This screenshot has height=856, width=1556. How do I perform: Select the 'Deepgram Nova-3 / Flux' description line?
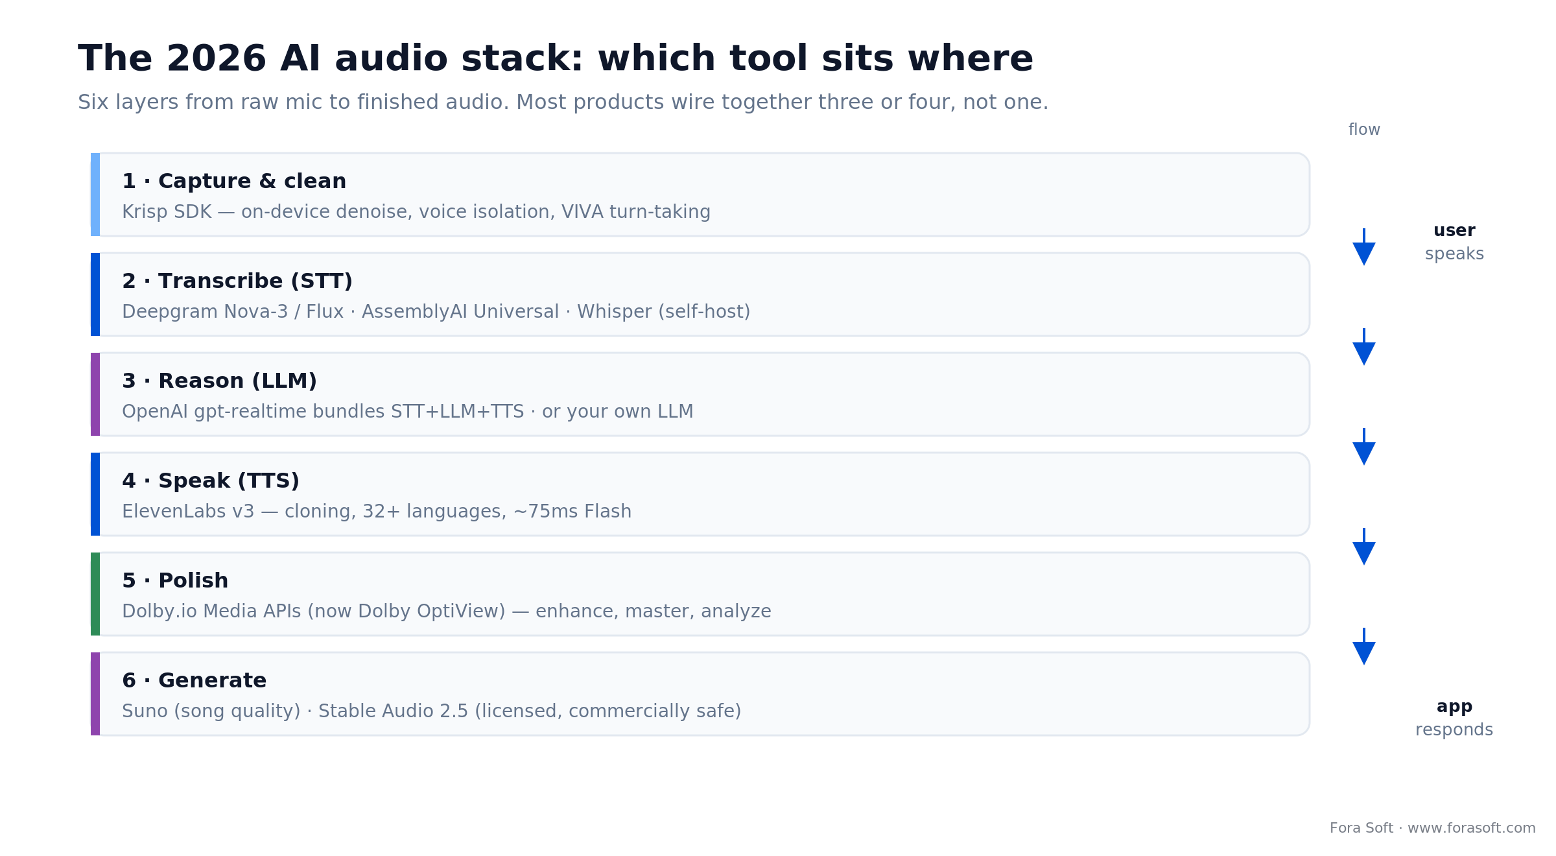click(436, 312)
